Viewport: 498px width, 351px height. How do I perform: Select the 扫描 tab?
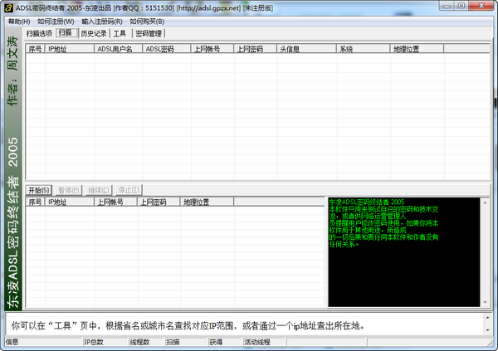tap(66, 32)
